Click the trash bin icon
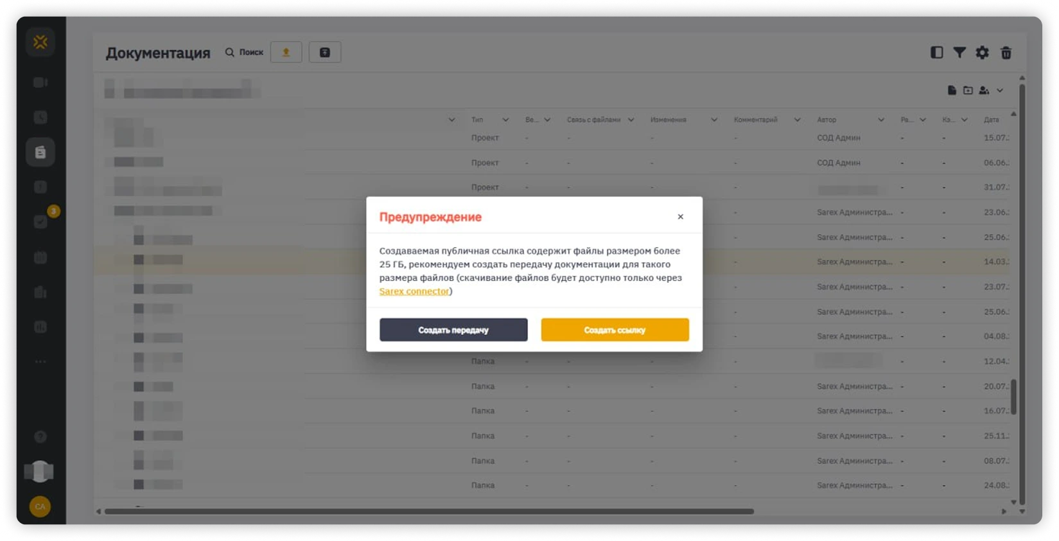 [x=1006, y=53]
